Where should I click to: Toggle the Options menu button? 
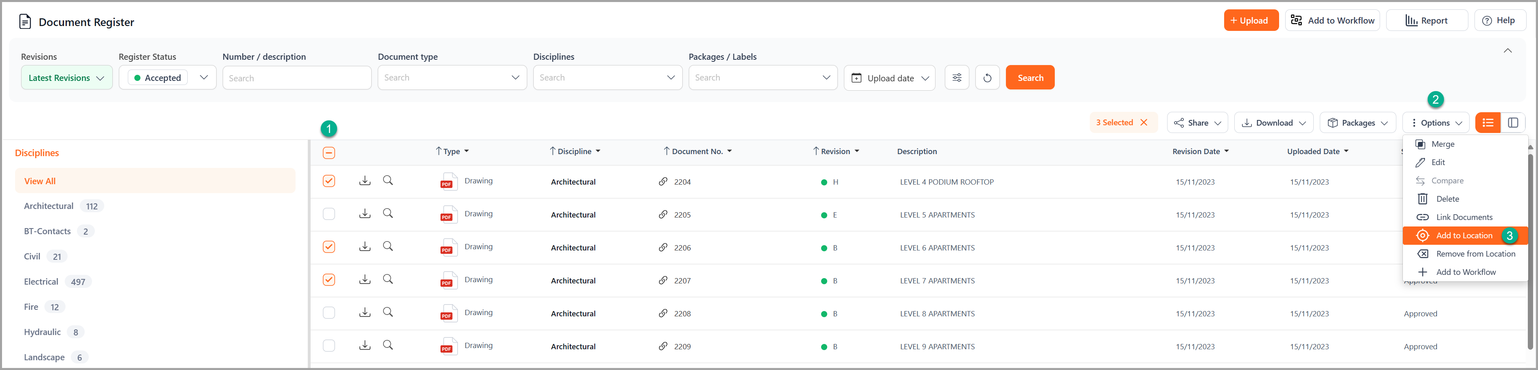1435,122
